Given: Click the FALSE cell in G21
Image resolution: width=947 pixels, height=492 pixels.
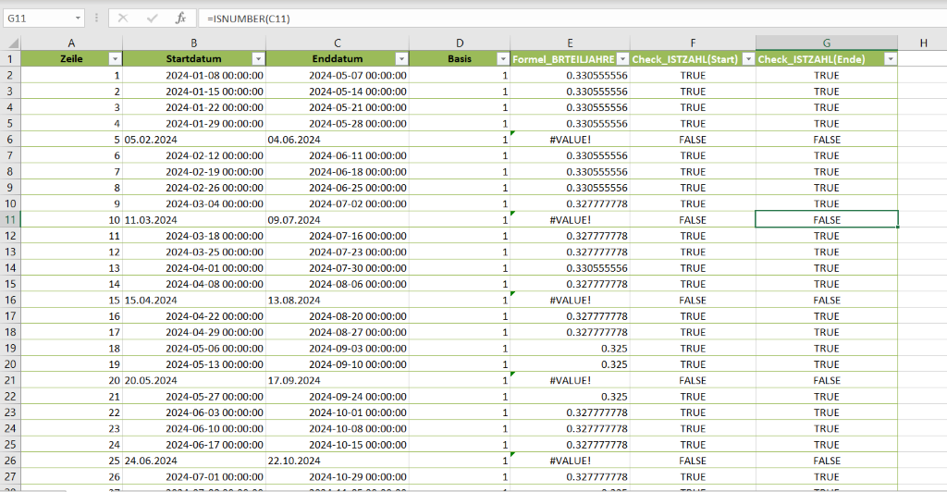Looking at the screenshot, I should (826, 380).
